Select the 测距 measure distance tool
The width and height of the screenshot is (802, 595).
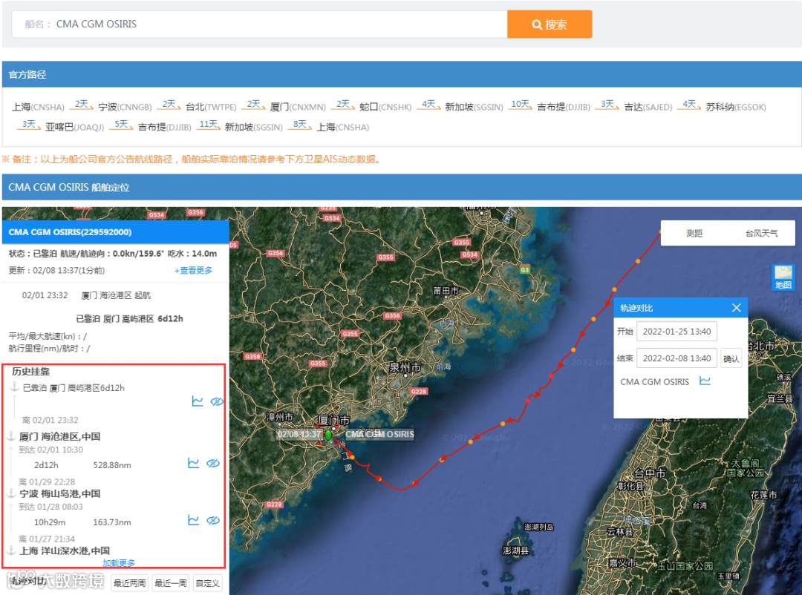click(x=694, y=233)
